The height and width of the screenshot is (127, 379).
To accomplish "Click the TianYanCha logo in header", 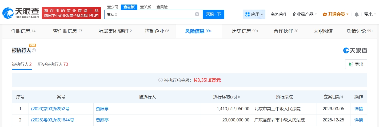I will (x=21, y=13).
